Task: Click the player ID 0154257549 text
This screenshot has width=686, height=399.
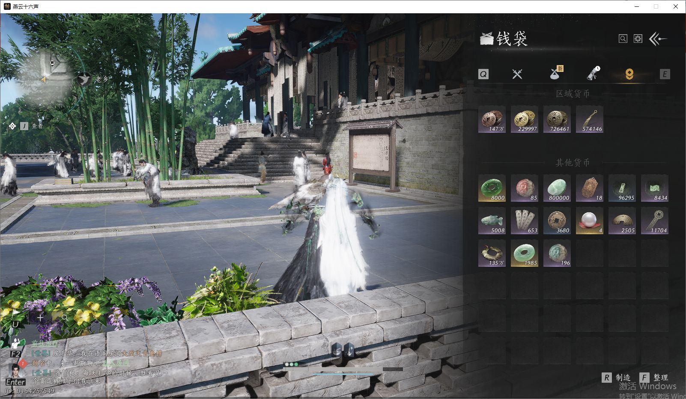Action: tap(30, 391)
